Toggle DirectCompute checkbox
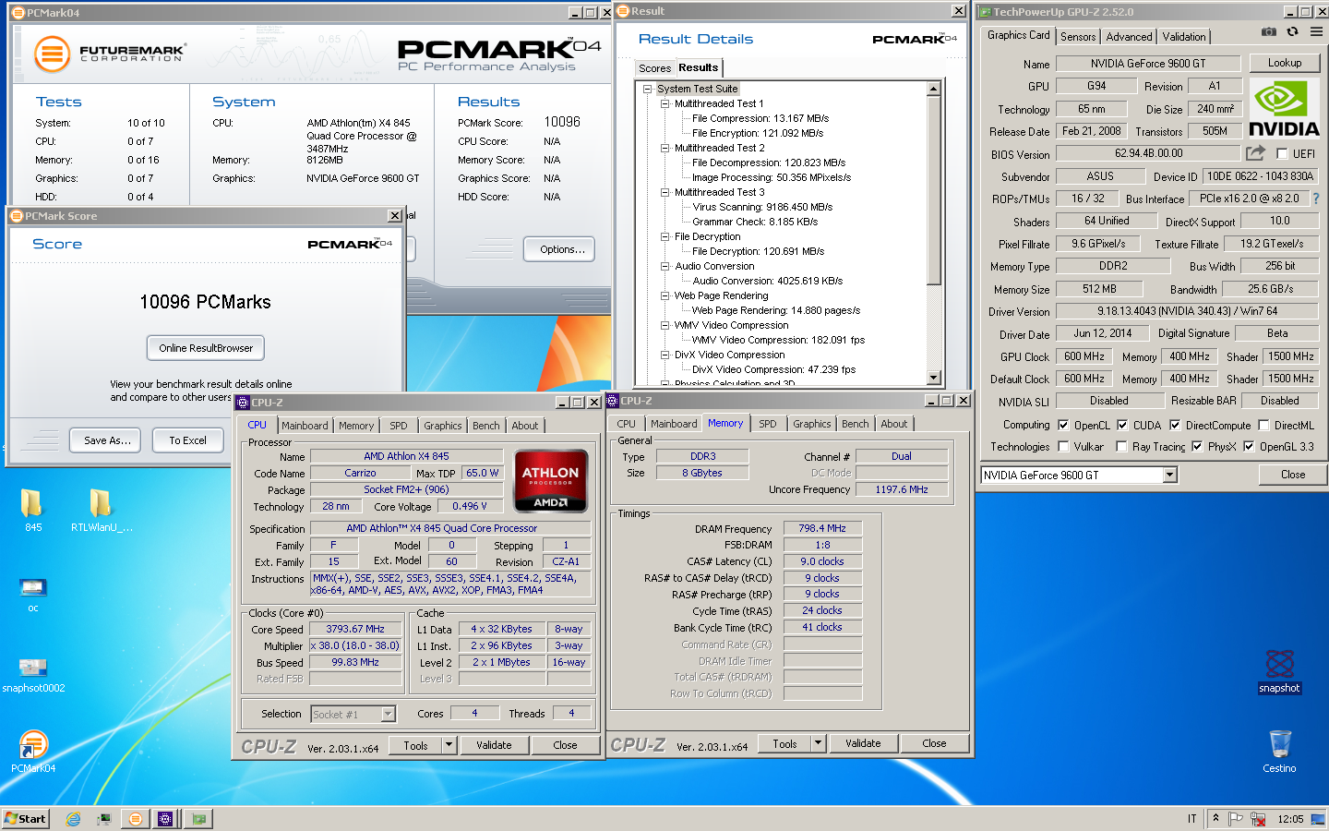Image resolution: width=1329 pixels, height=831 pixels. pos(1175,426)
